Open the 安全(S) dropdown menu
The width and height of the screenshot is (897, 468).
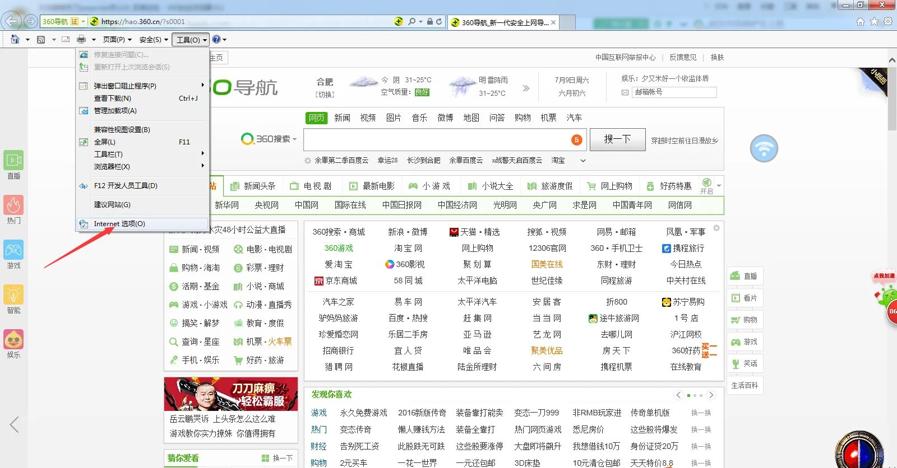154,40
